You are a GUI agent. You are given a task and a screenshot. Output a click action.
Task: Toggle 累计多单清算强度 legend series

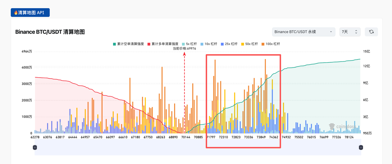point(163,44)
